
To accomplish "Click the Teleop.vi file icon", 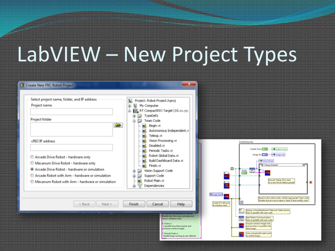I will tap(144, 136).
